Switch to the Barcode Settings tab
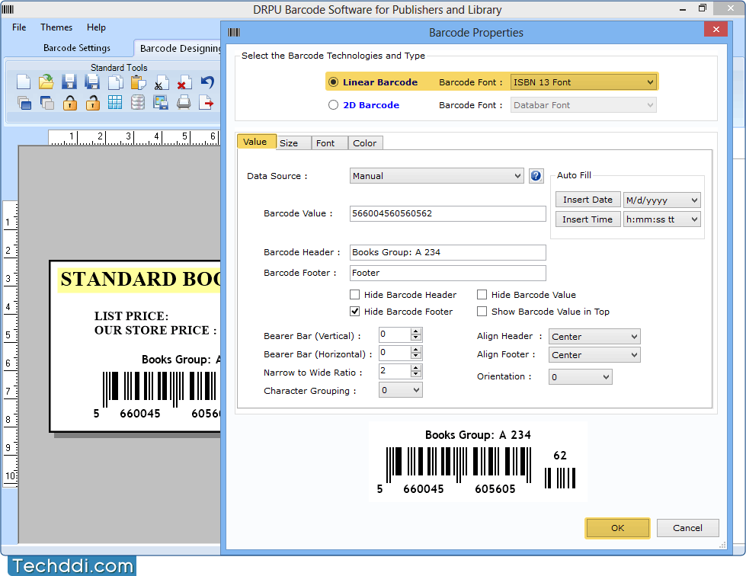Image resolution: width=746 pixels, height=576 pixels. pos(77,47)
